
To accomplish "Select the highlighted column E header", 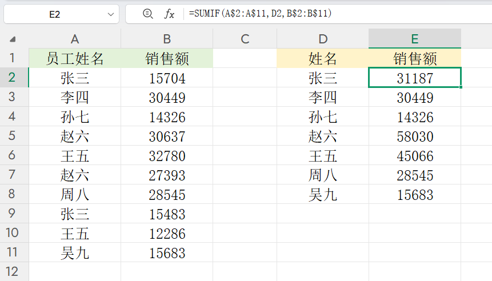I will pos(415,39).
